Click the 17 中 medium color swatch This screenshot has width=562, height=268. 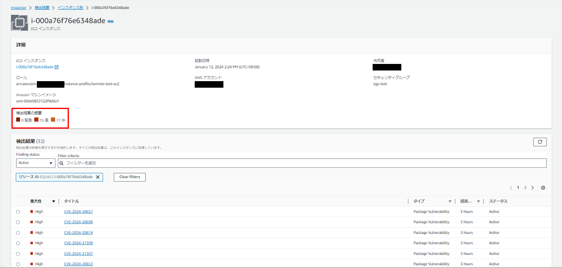(53, 120)
